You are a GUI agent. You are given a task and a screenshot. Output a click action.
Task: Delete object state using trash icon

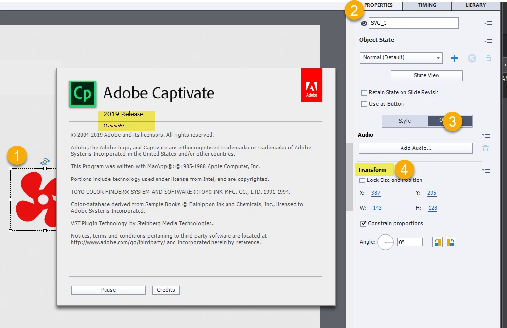(x=489, y=58)
